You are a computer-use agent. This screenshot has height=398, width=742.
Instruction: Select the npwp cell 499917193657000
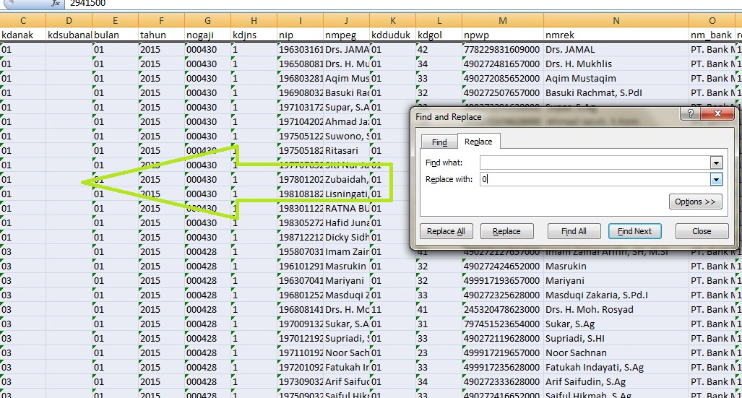503,281
